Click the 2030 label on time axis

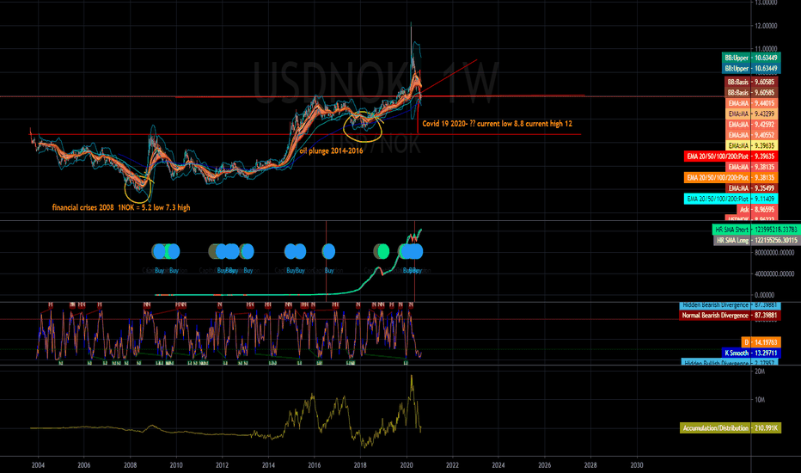[637, 465]
